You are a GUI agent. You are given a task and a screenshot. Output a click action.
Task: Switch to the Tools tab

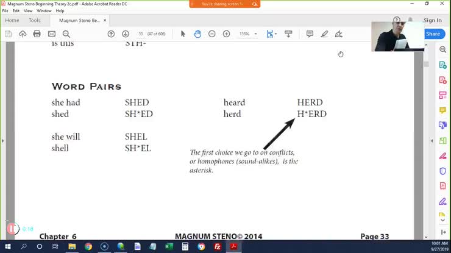click(x=35, y=21)
